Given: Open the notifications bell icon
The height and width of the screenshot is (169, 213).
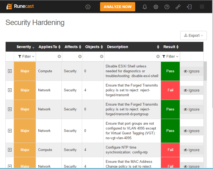Looking at the screenshot, I should click(x=145, y=7).
